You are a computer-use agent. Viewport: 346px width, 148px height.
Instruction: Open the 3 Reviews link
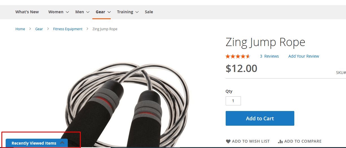click(x=269, y=56)
